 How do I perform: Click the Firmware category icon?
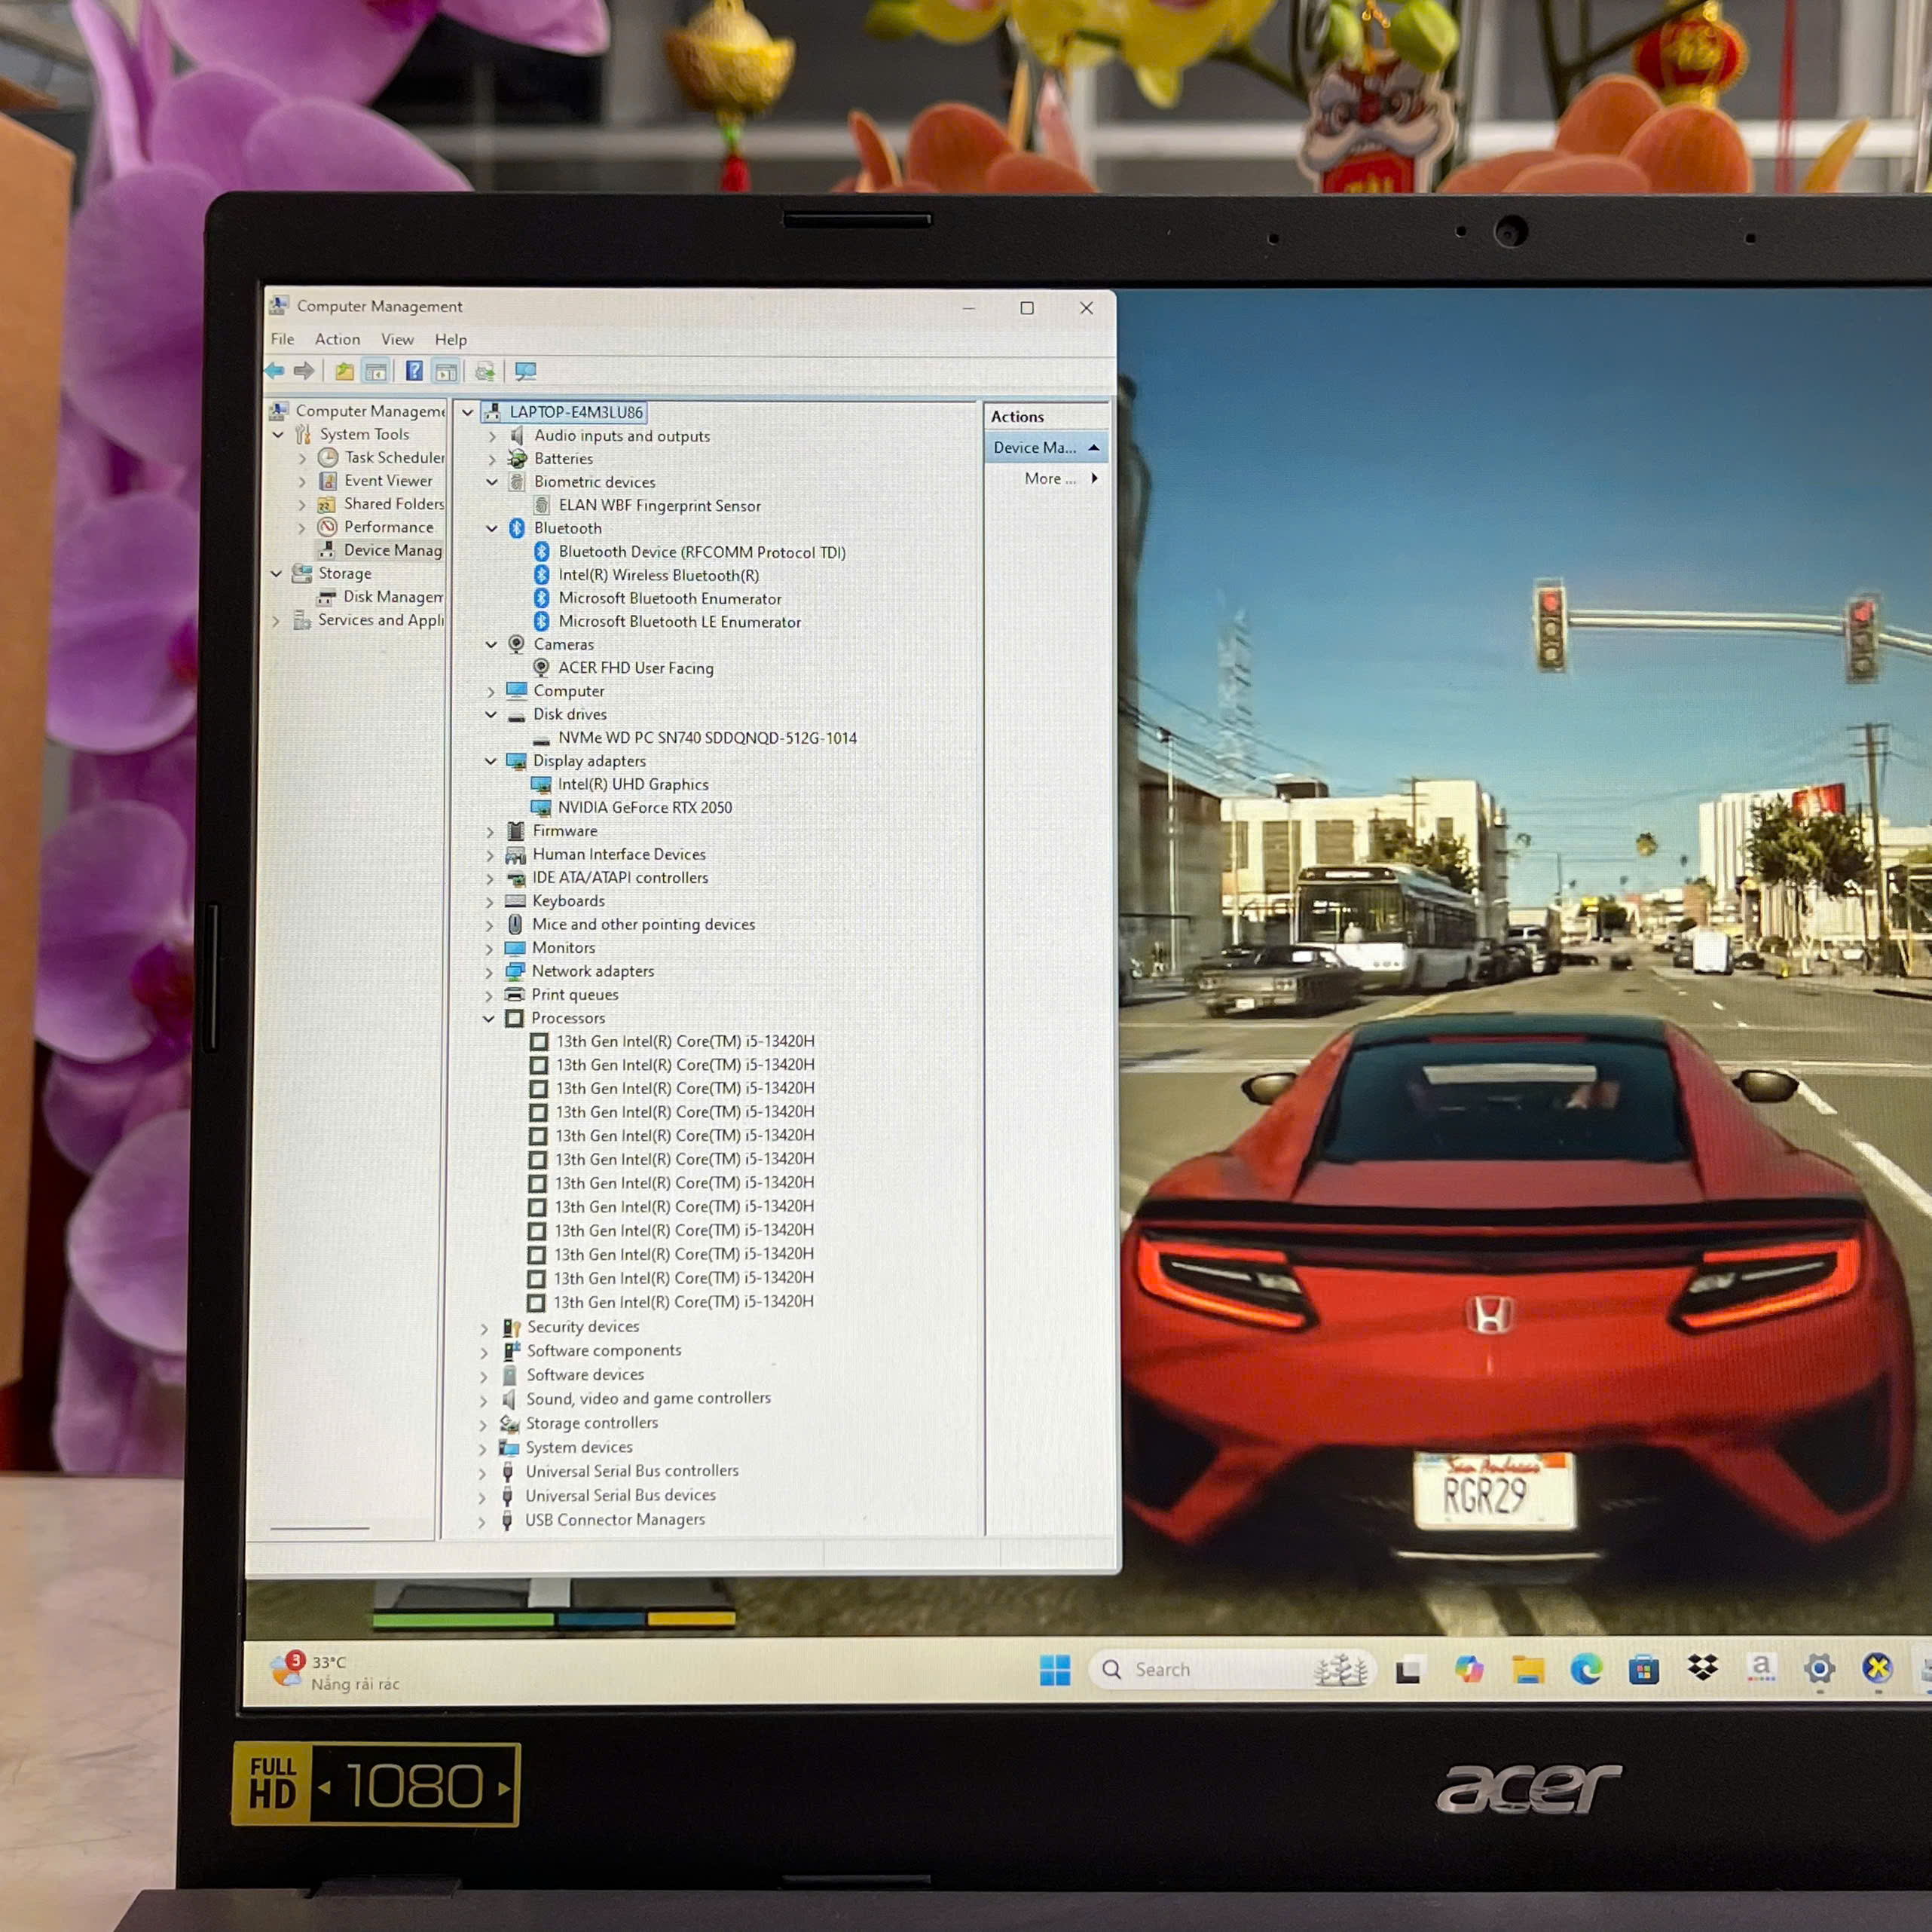pos(516,831)
